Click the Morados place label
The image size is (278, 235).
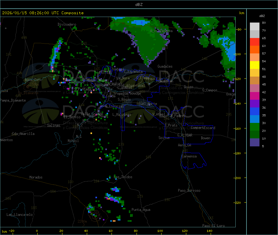tap(36, 177)
